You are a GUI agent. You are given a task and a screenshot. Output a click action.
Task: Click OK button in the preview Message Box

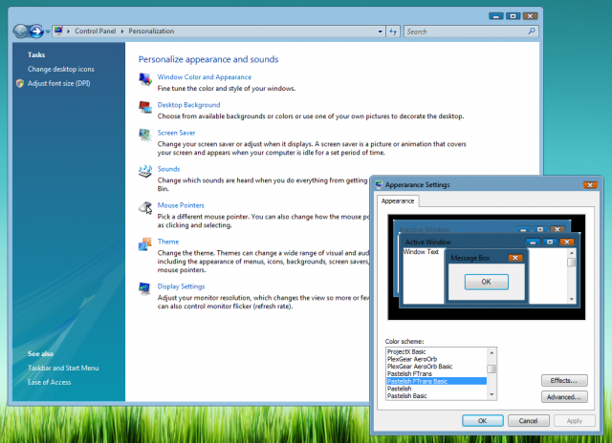coord(487,282)
